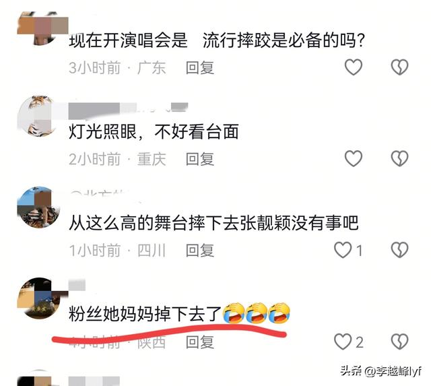This screenshot has width=431, height=386.
Task: Dislike the 张靓颖没有事吧 comment
Action: [x=399, y=250]
